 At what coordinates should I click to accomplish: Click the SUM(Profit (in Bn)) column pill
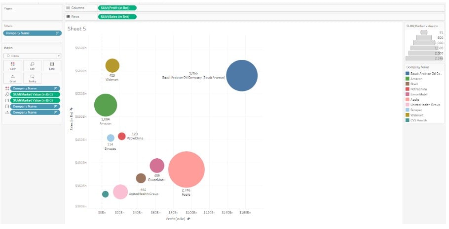point(117,8)
